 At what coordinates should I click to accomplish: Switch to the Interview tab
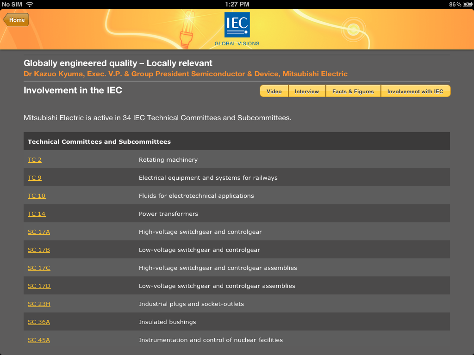click(307, 91)
